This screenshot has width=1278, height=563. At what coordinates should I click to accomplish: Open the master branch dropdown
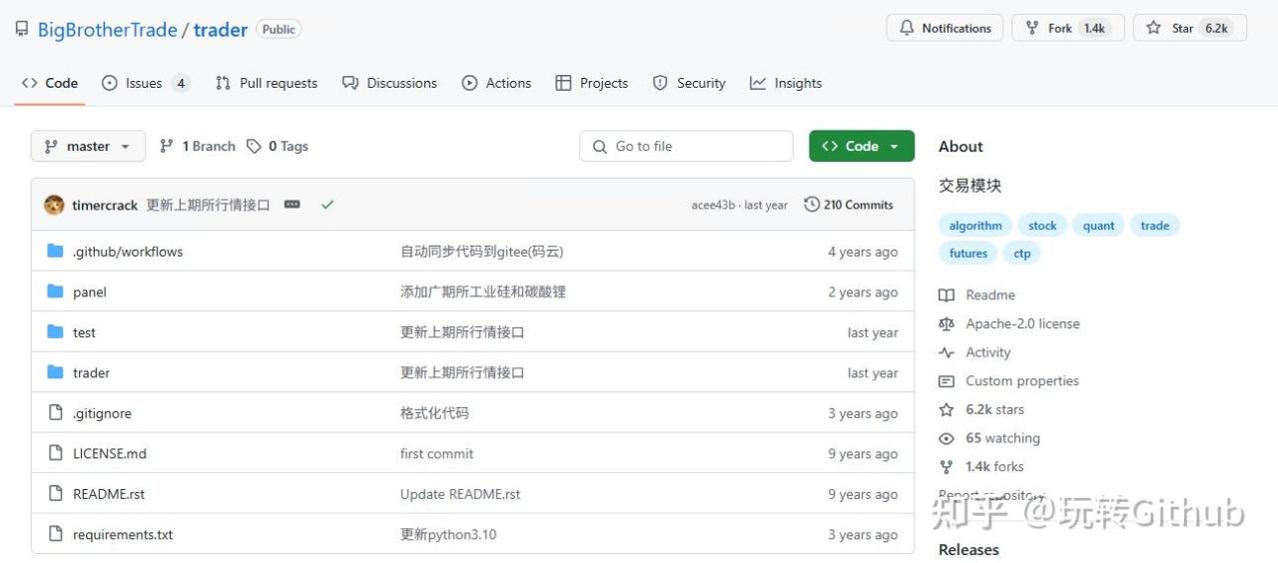point(88,146)
